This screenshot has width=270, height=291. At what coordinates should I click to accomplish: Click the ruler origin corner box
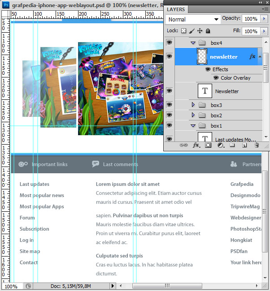(x=6, y=14)
